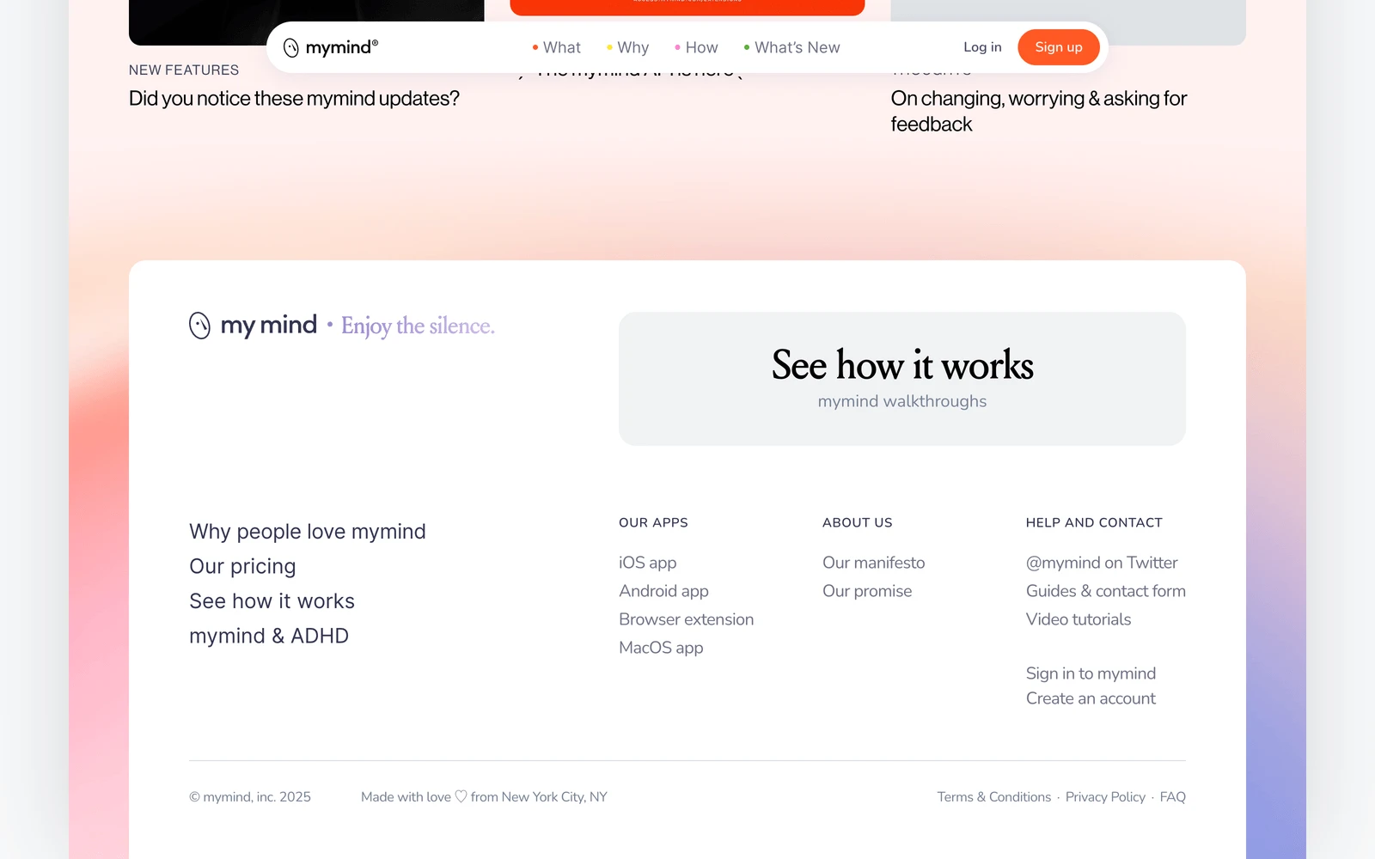Click the 'Enjoy the silence.' tagline

coord(418,326)
